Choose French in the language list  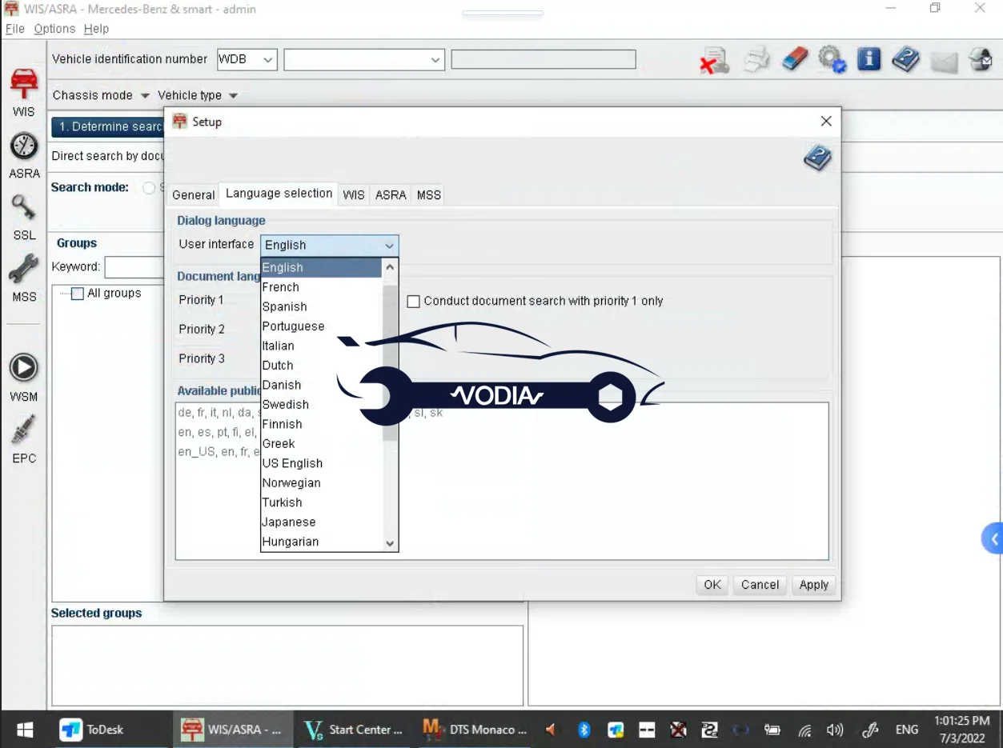(322, 287)
